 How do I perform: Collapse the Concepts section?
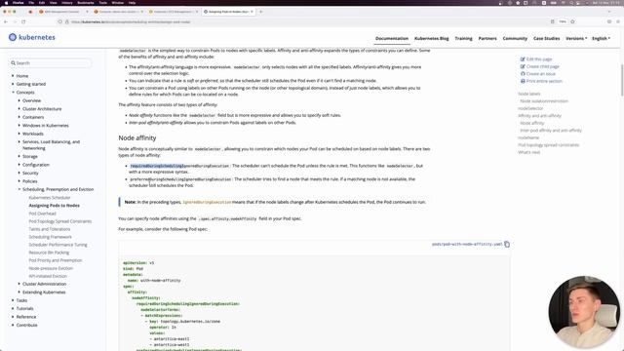click(x=13, y=93)
